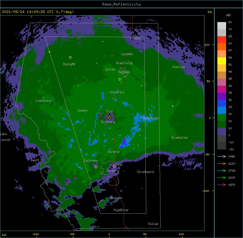Image resolution: width=243 pixels, height=238 pixels.
Task: Click the yellow station marker near Cochrane
Action: pos(96,167)
